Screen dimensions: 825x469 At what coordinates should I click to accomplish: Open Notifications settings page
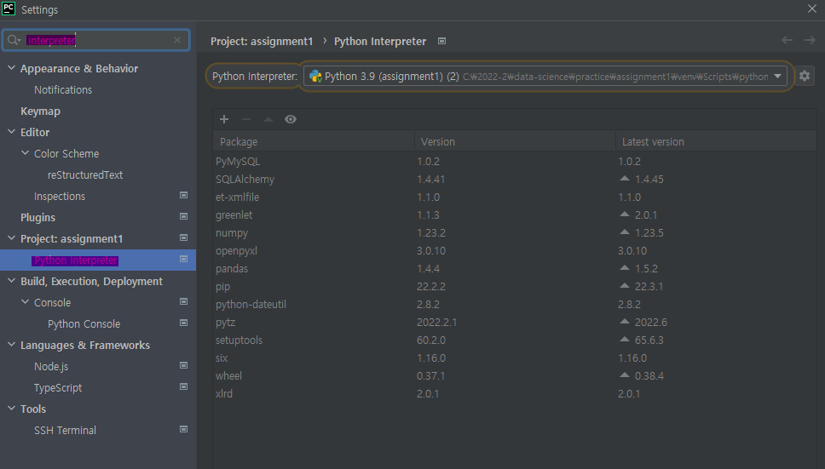tap(63, 90)
